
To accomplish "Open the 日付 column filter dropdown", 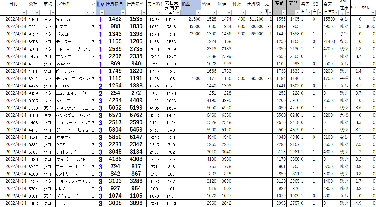I will (24, 13).
